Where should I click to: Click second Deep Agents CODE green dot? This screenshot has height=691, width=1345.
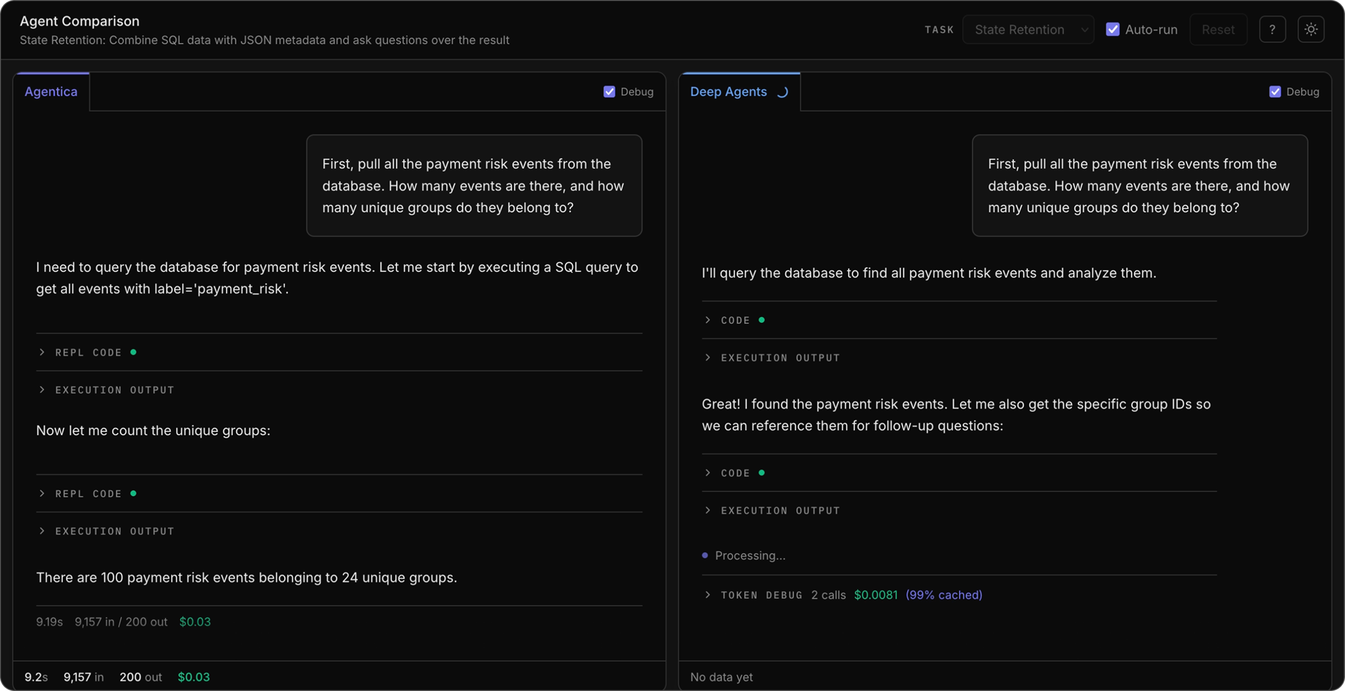762,472
